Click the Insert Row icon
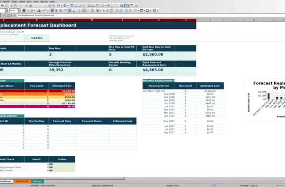The width and height of the screenshot is (285, 187). point(58,6)
